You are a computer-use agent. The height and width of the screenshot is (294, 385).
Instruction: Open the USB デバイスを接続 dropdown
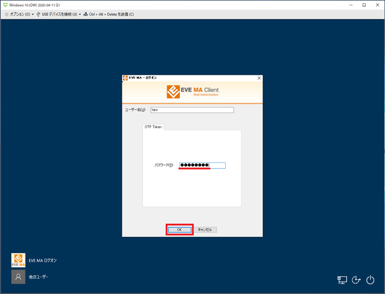click(x=59, y=14)
